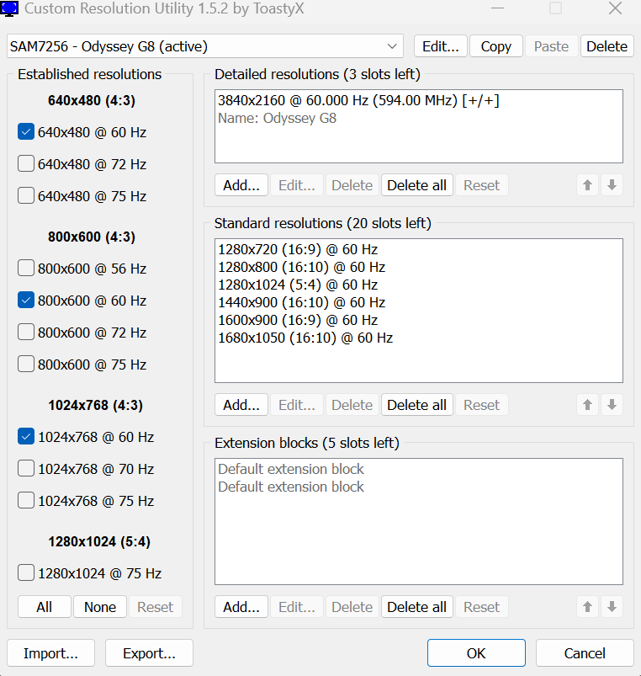The width and height of the screenshot is (641, 676).
Task: Select first Default extension block entry
Action: click(x=291, y=469)
